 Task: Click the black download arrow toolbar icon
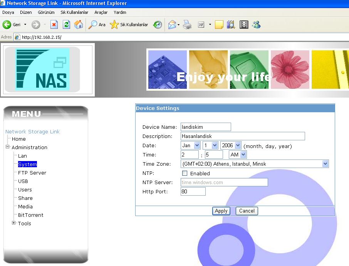(244, 25)
